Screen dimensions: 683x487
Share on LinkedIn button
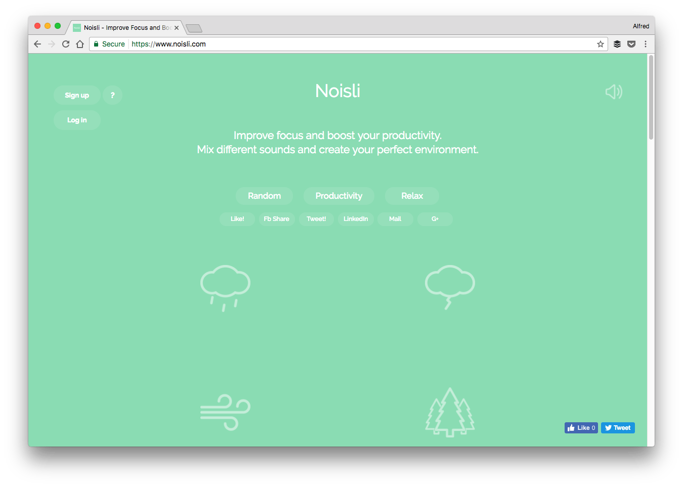[356, 219]
